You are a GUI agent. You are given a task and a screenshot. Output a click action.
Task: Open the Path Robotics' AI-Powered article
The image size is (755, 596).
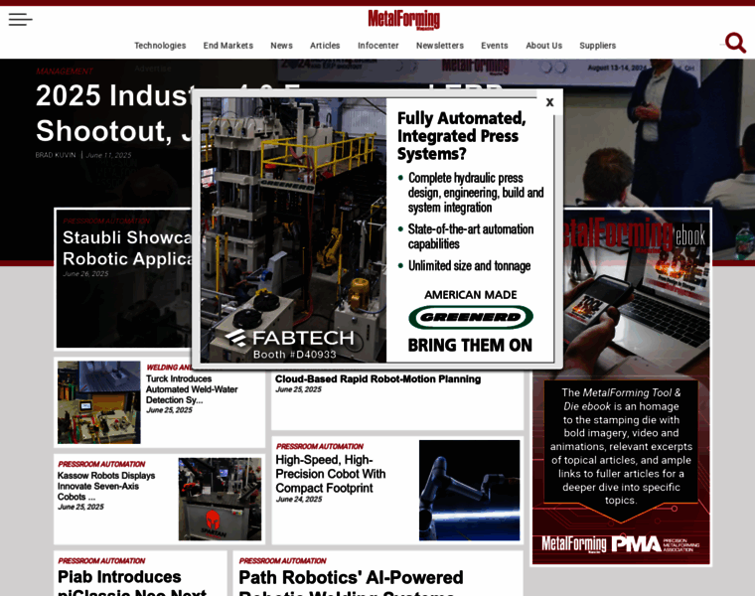pyautogui.click(x=351, y=583)
